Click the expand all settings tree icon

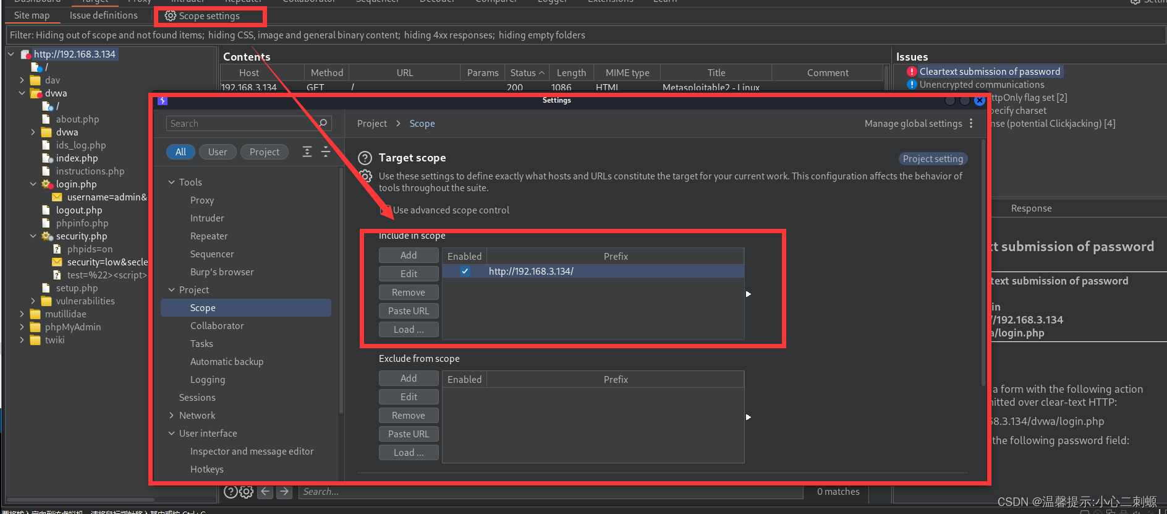[307, 152]
